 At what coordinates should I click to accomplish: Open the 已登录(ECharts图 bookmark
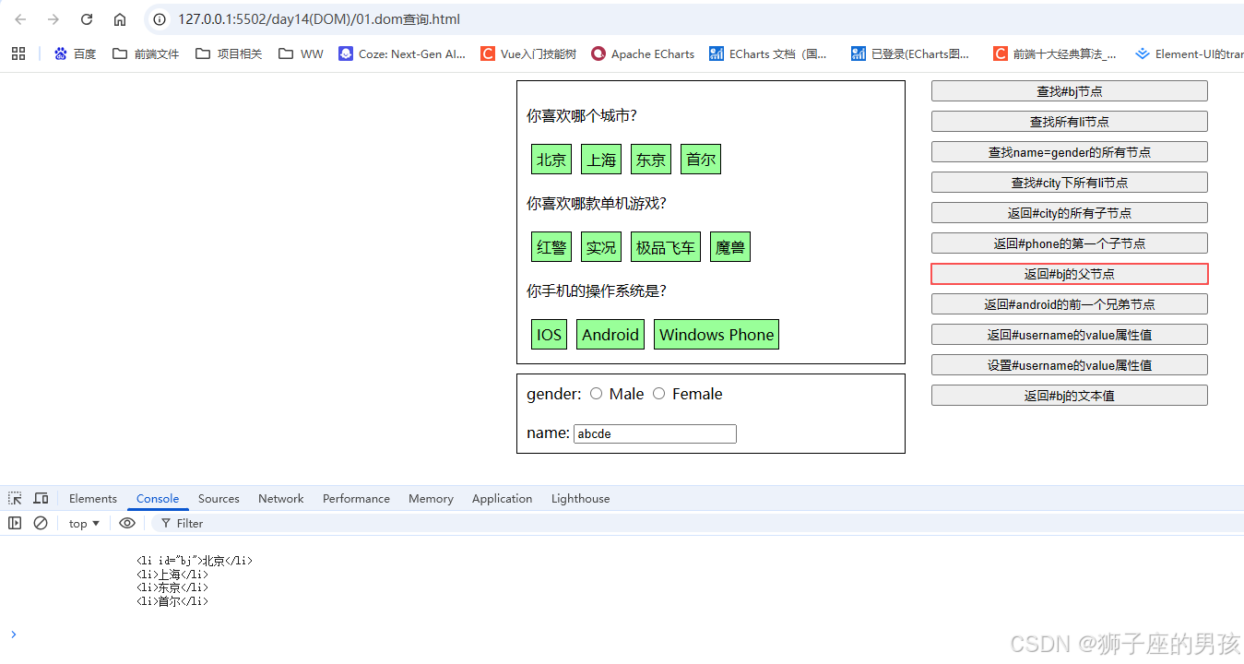point(911,53)
